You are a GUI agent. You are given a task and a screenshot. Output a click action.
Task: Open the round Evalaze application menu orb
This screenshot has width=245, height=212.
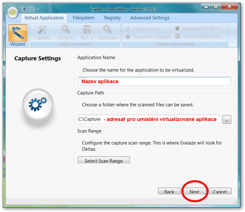pyautogui.click(x=13, y=12)
